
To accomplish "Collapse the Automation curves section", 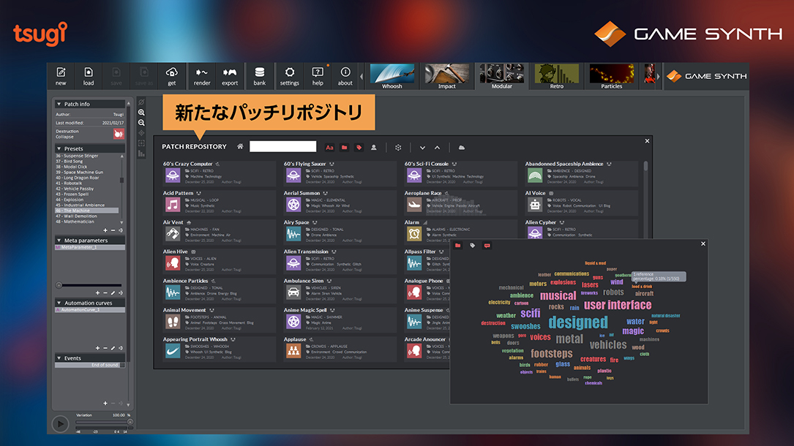I will [59, 303].
